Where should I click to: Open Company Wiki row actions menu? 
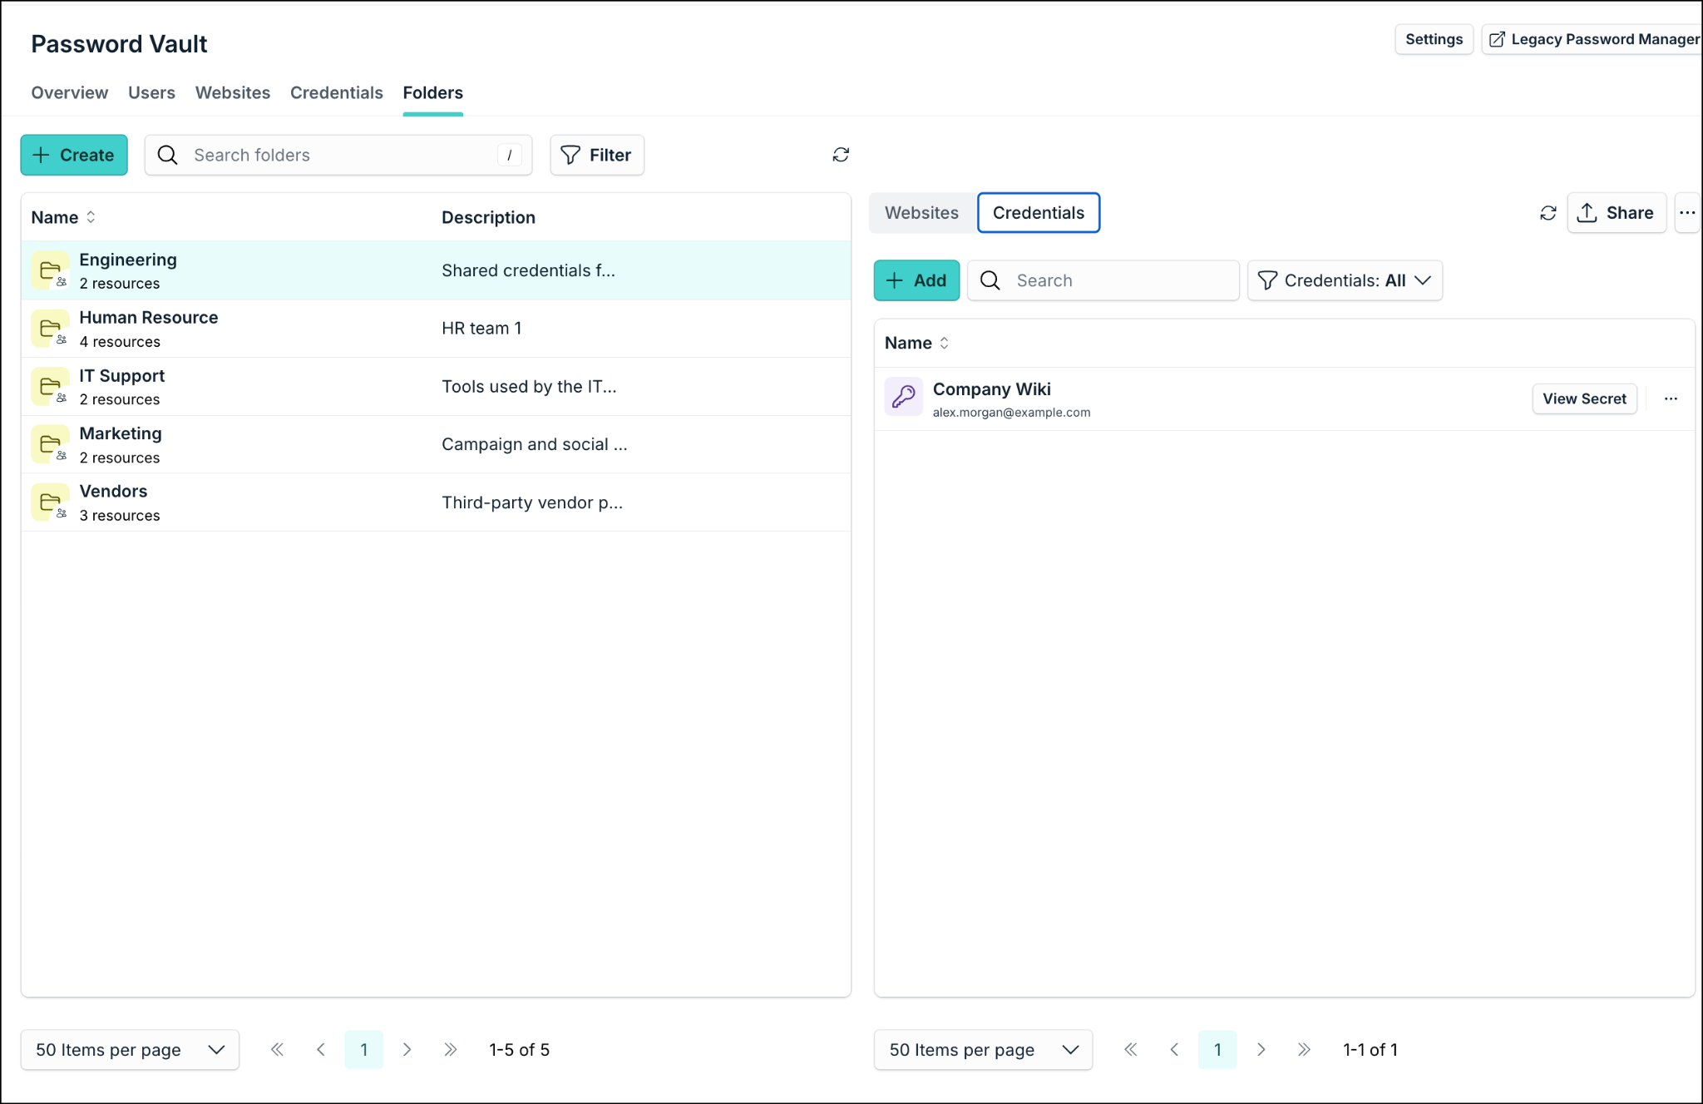tap(1671, 399)
